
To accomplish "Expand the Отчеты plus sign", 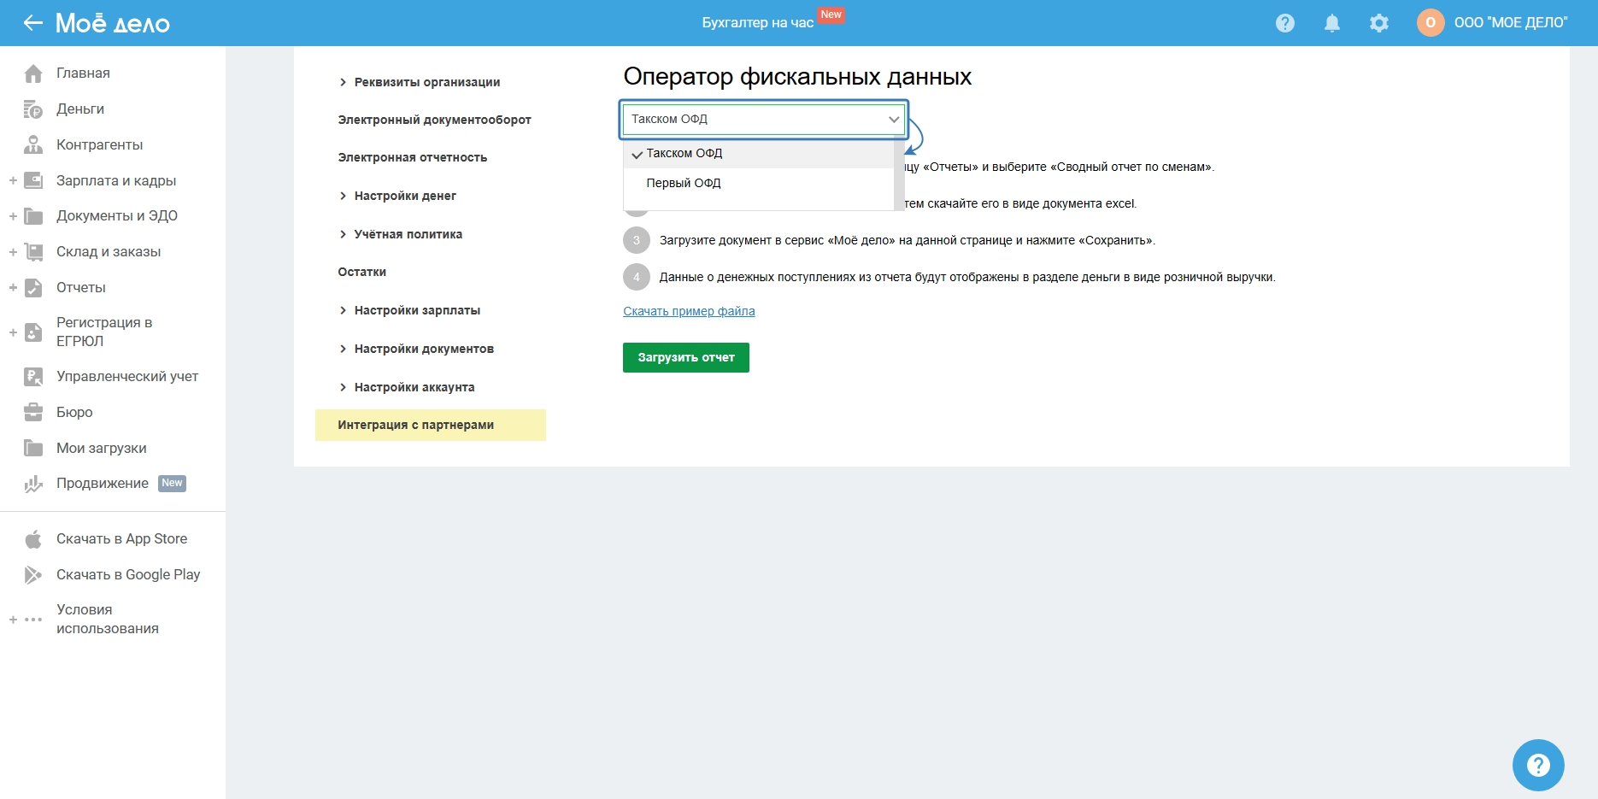I will click(x=13, y=288).
